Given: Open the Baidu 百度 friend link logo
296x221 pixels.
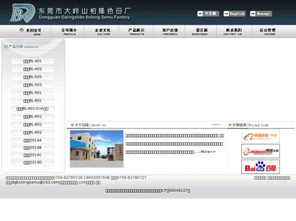Looking at the screenshot, I should 261,167.
